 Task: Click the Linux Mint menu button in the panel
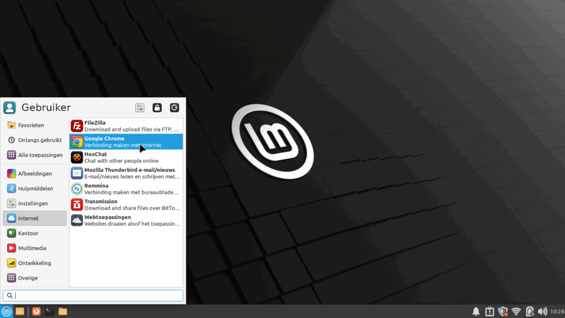tap(7, 311)
